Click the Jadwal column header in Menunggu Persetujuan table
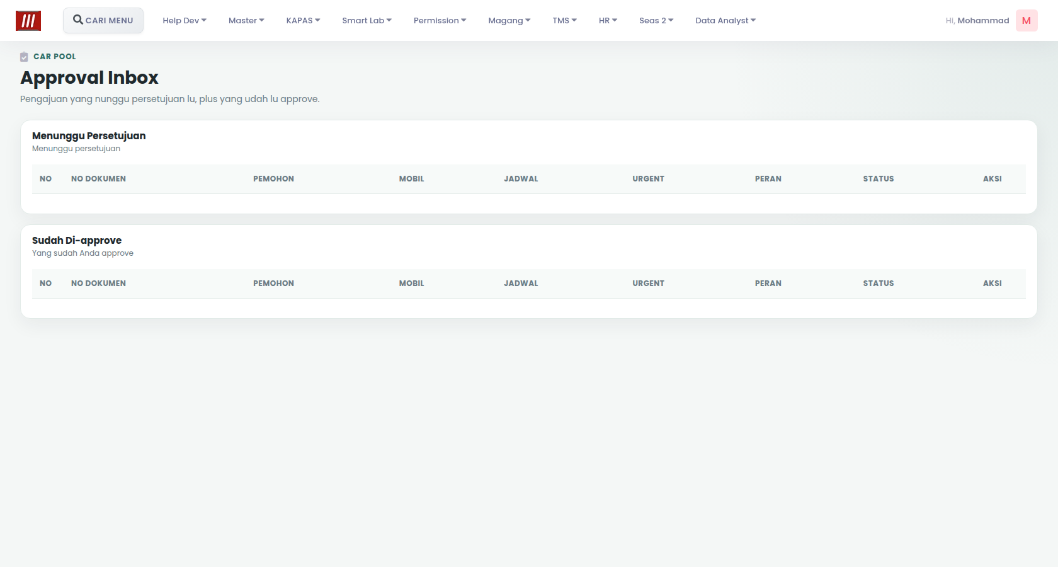Screen dimensions: 1058x567 tap(521, 179)
